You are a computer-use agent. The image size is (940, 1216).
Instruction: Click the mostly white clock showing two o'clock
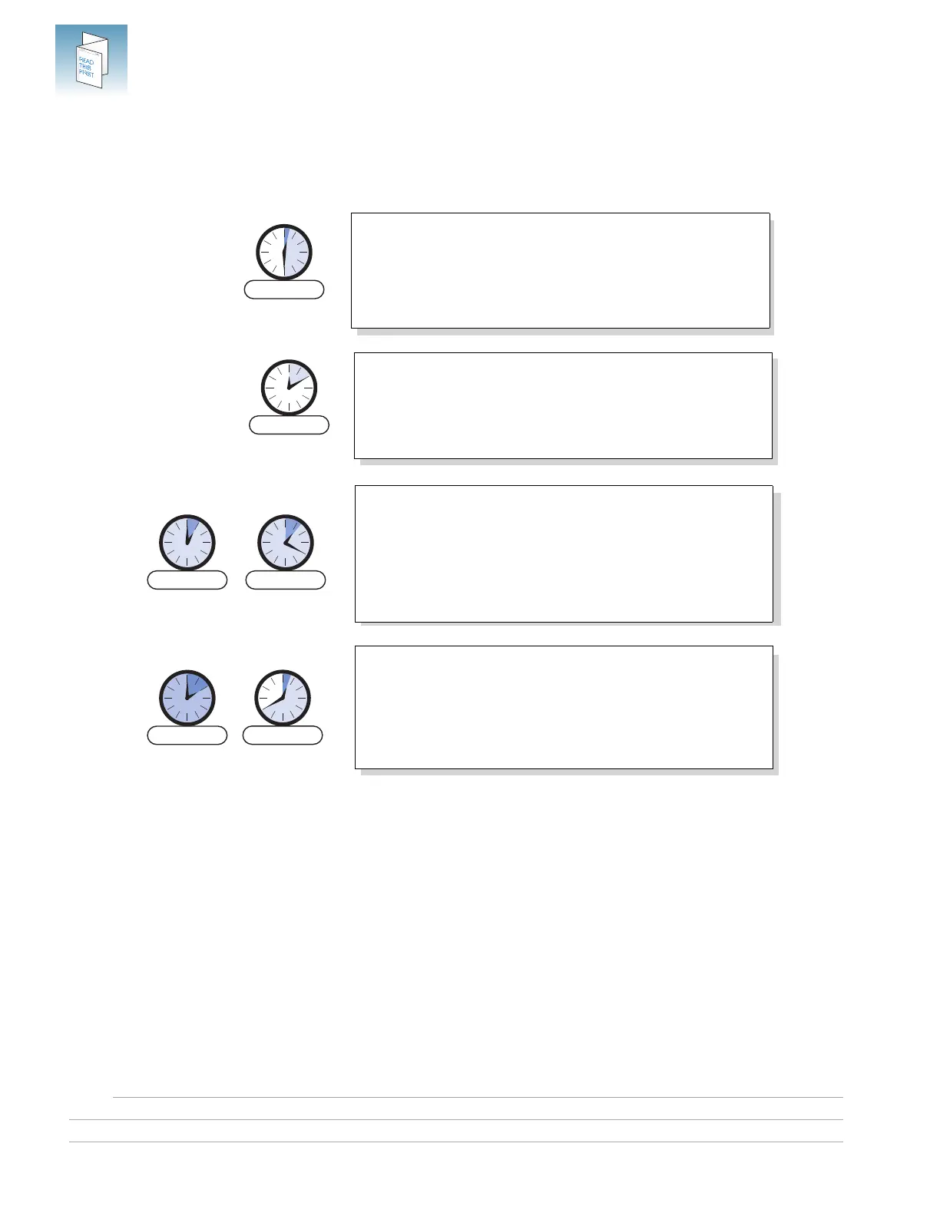[x=289, y=388]
